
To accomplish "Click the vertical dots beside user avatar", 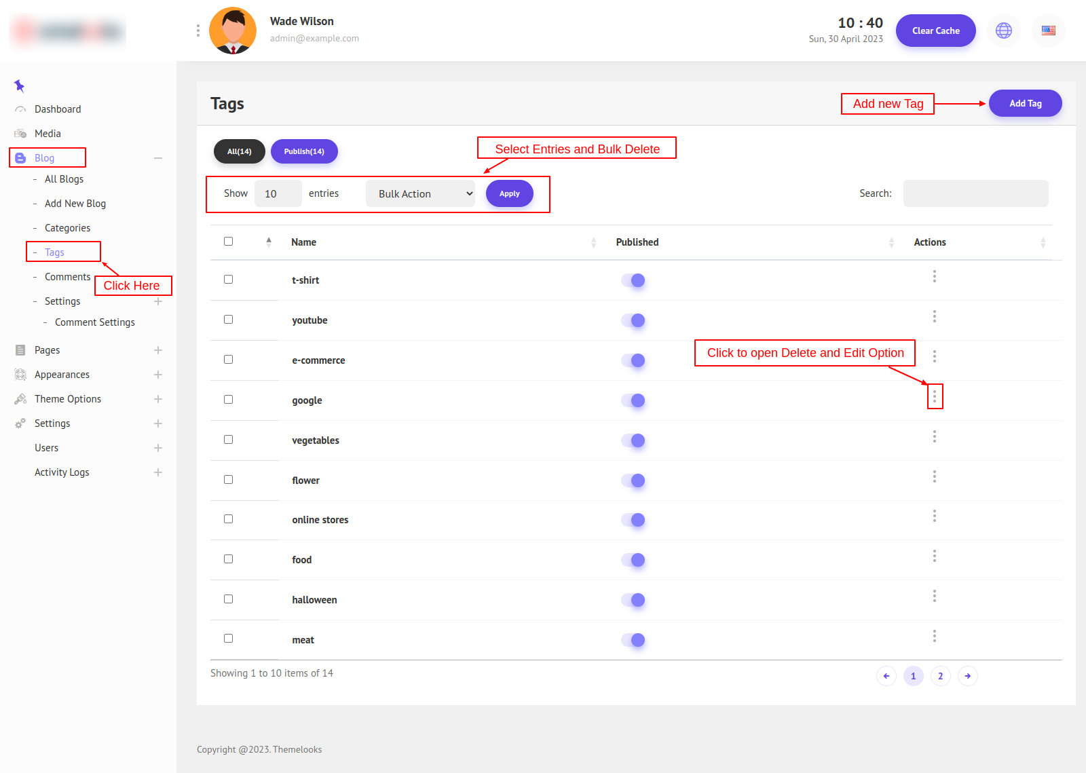I will point(198,31).
